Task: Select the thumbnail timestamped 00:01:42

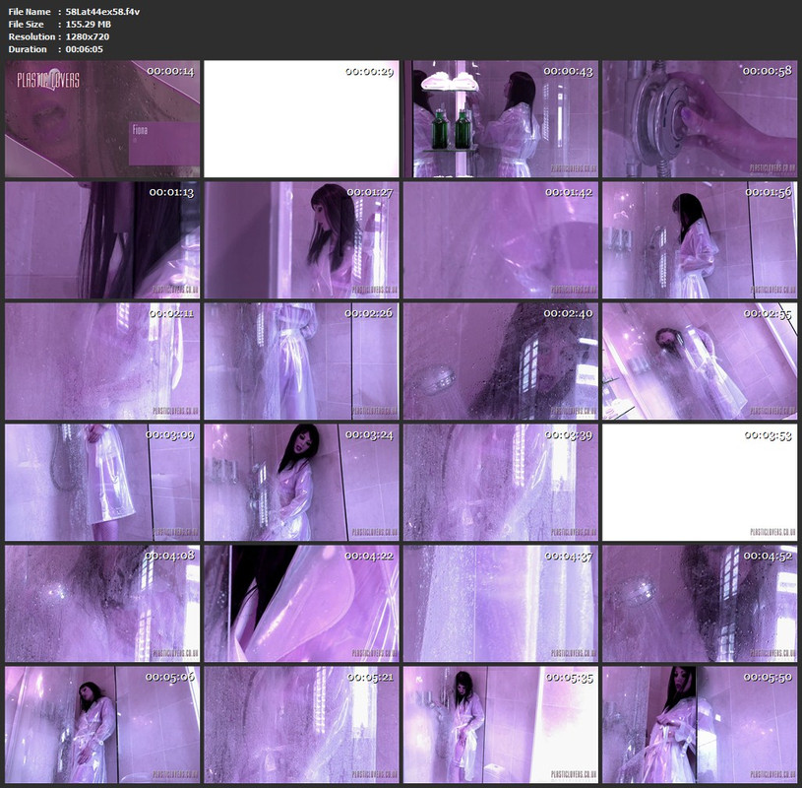Action: click(501, 240)
